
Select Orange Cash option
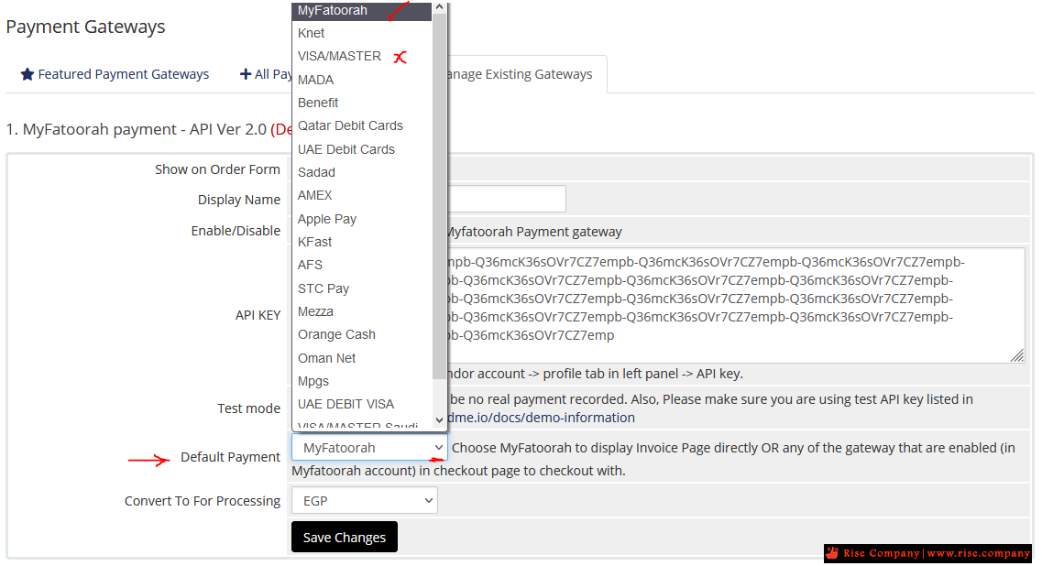362,334
